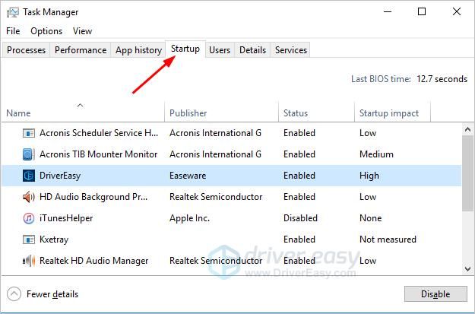Image resolution: width=475 pixels, height=314 pixels.
Task: Click the Realtek HD Audio Manager icon
Action: pyautogui.click(x=29, y=261)
